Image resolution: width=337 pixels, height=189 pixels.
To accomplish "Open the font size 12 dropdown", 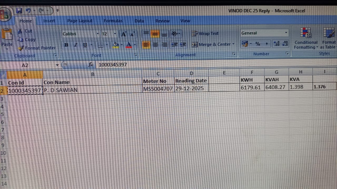I will (115, 34).
